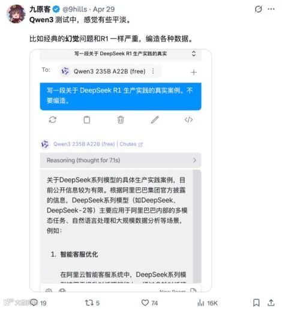282x309 pixels.
Task: Copy message with the clipboard icon
Action: tap(86, 119)
